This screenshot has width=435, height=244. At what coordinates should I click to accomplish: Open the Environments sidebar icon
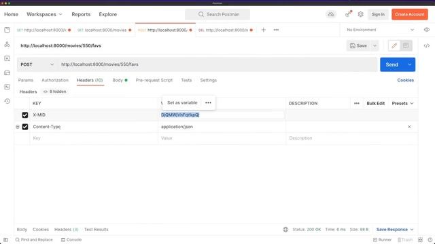[7, 58]
